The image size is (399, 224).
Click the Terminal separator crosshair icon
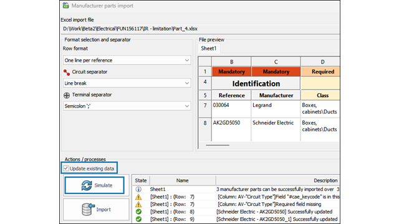point(67,95)
